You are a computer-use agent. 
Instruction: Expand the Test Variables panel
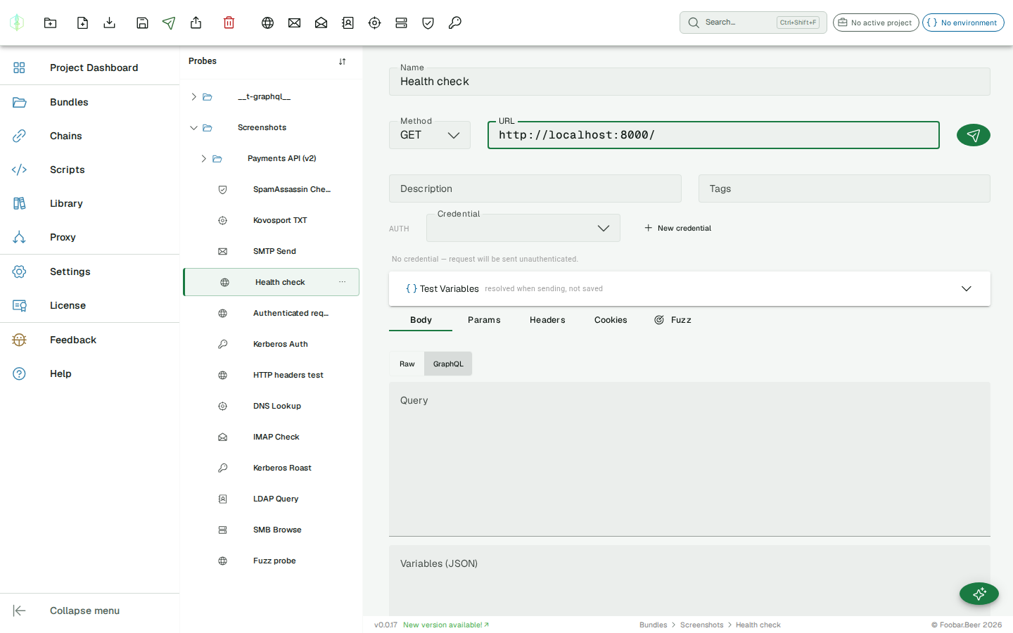tap(689, 288)
